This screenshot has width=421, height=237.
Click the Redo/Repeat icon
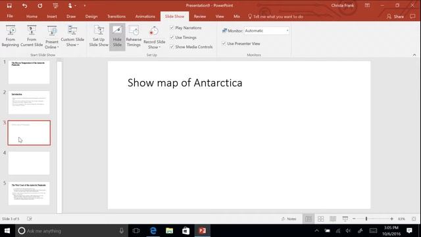click(x=39, y=5)
